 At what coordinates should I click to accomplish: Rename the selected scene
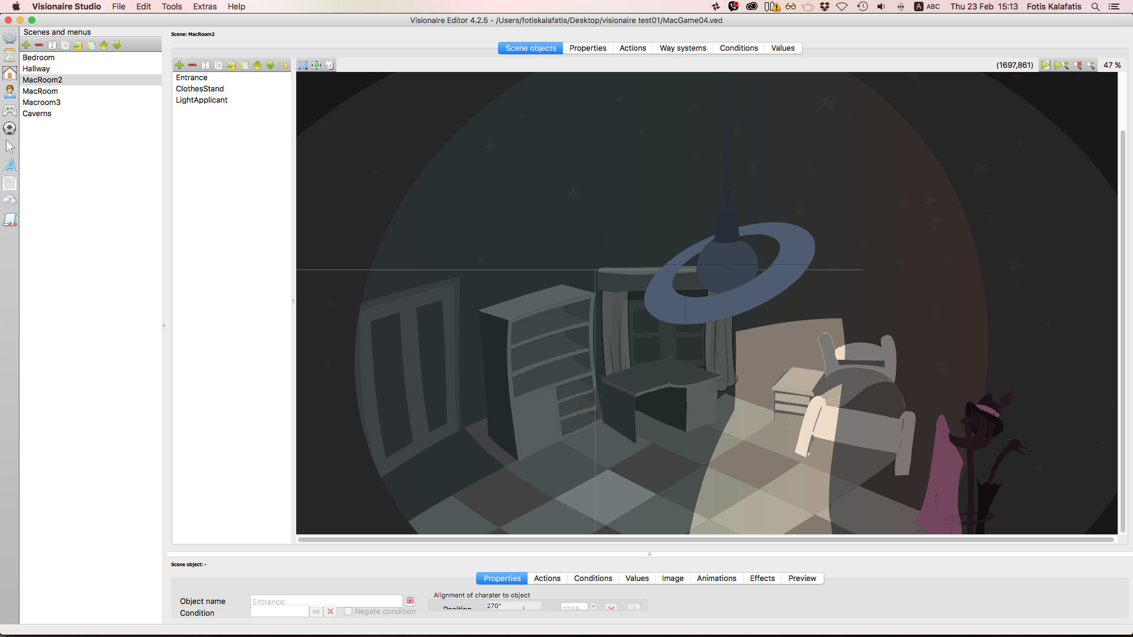pos(52,45)
